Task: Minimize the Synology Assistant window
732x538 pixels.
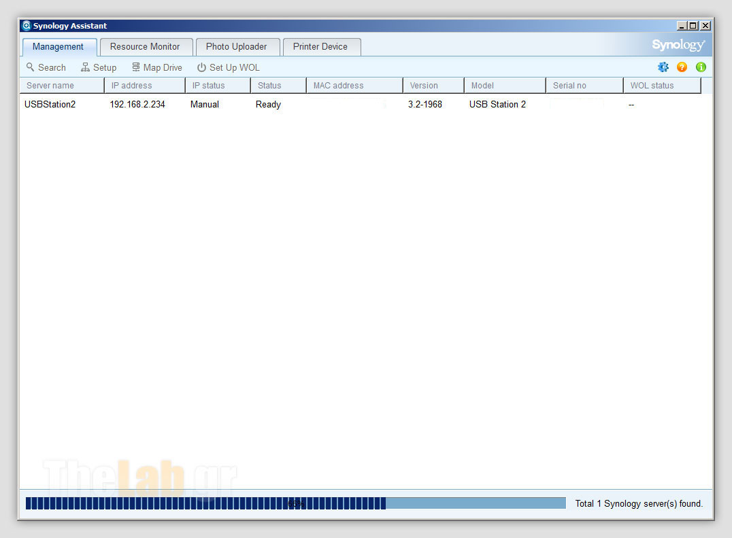Action: (681, 26)
